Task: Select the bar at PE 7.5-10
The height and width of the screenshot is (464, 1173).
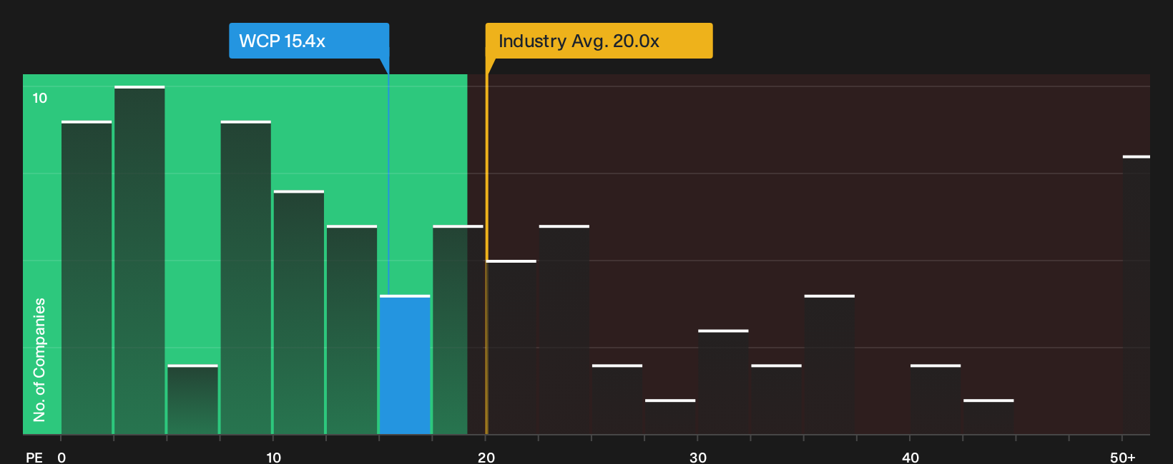Action: [x=246, y=278]
